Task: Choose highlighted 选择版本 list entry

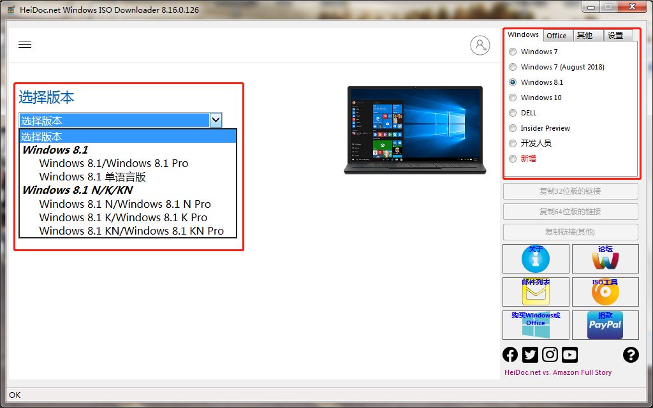Action: click(128, 136)
